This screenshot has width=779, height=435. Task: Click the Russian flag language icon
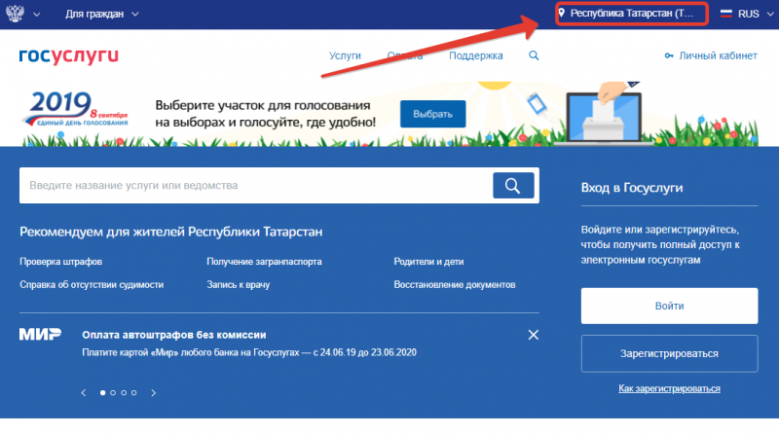point(725,14)
